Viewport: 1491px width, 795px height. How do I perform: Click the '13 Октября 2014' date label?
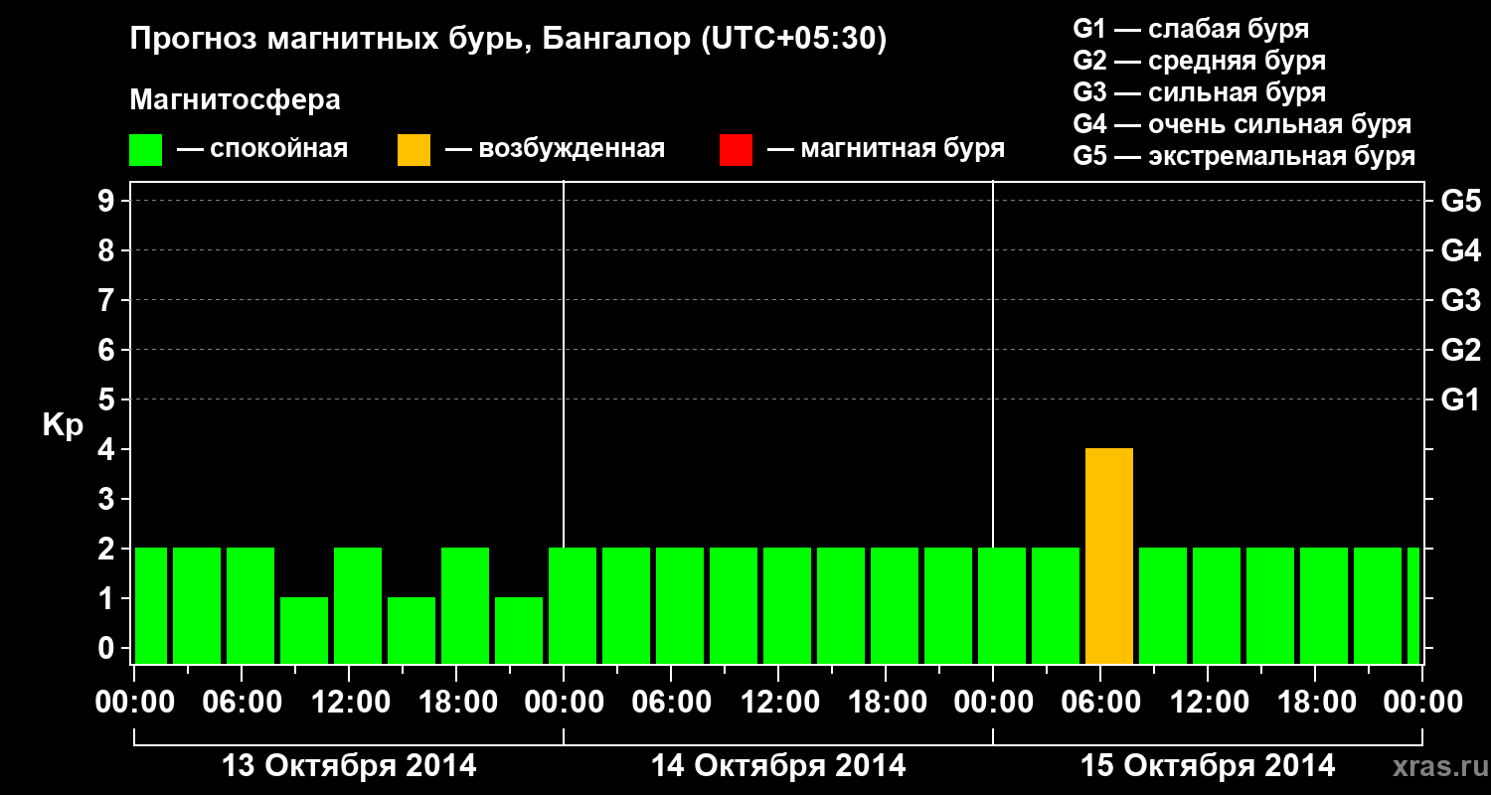click(349, 766)
